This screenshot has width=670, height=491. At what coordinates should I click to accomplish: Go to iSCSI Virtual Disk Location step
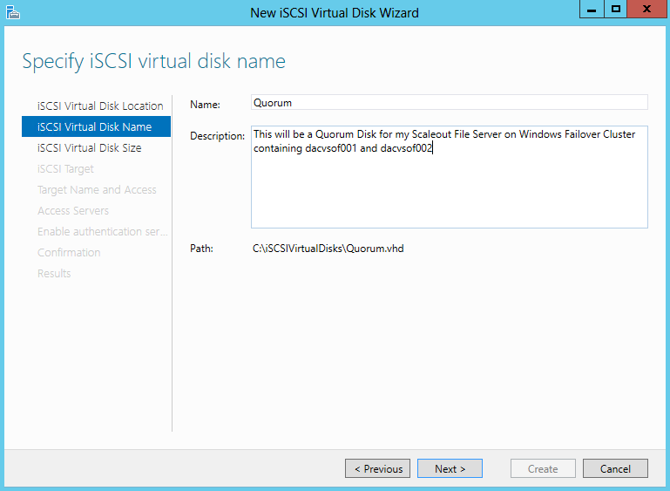tap(100, 106)
